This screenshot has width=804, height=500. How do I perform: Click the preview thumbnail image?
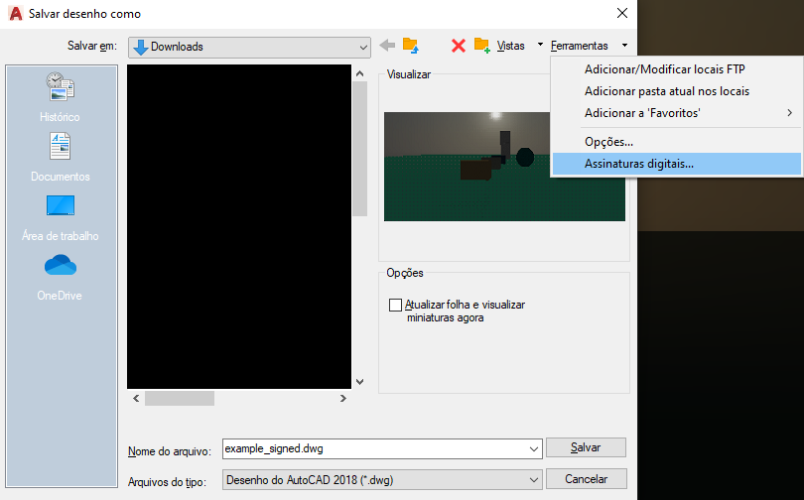(x=504, y=166)
